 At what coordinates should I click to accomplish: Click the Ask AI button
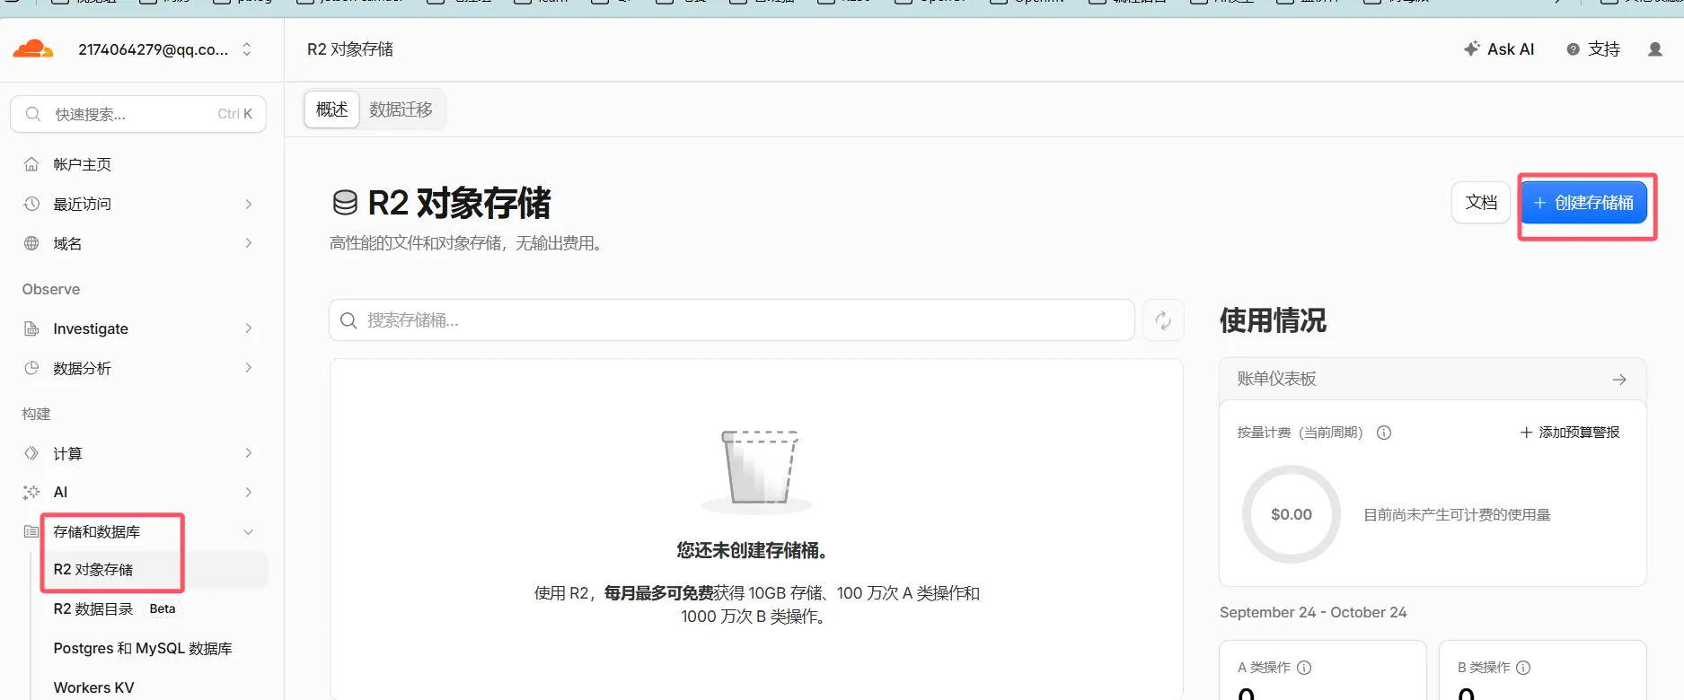pyautogui.click(x=1499, y=49)
